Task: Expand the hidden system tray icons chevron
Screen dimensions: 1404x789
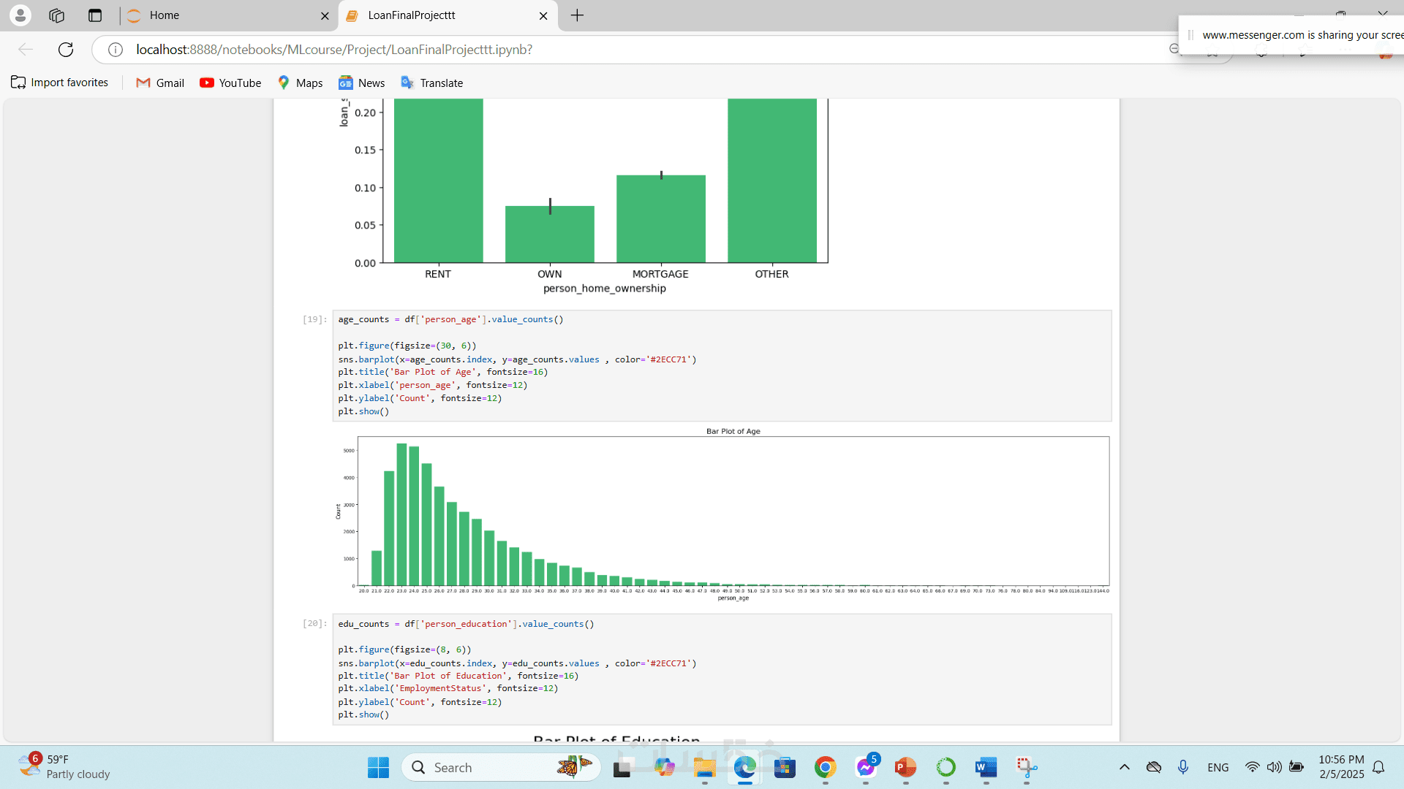Action: (1125, 767)
